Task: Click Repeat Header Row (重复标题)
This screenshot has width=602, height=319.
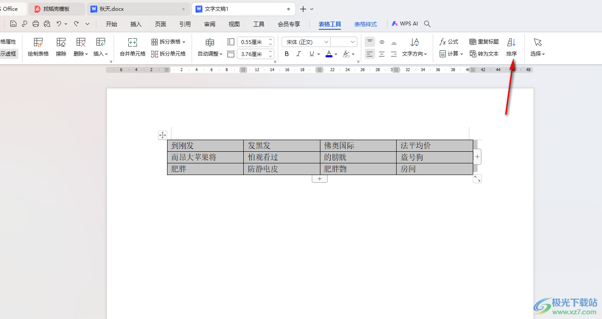Action: point(484,42)
